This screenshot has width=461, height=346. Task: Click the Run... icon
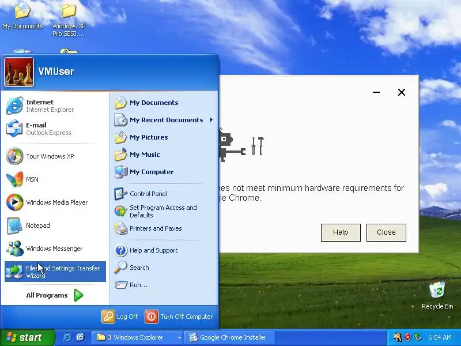click(120, 285)
